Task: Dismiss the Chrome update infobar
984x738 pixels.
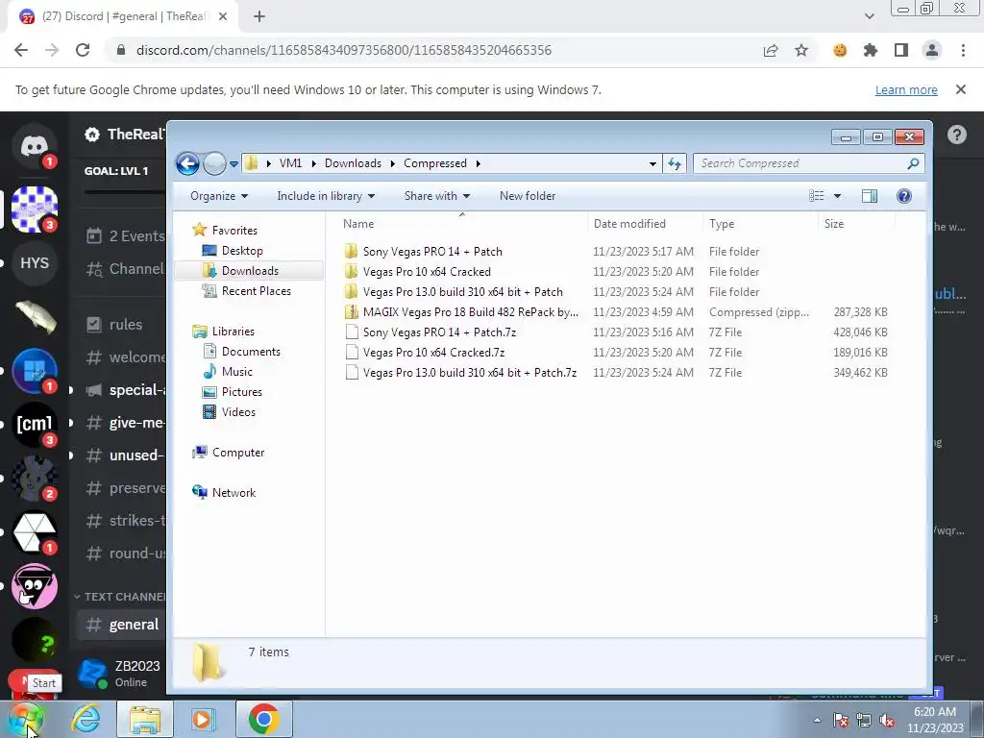Action: pyautogui.click(x=960, y=89)
